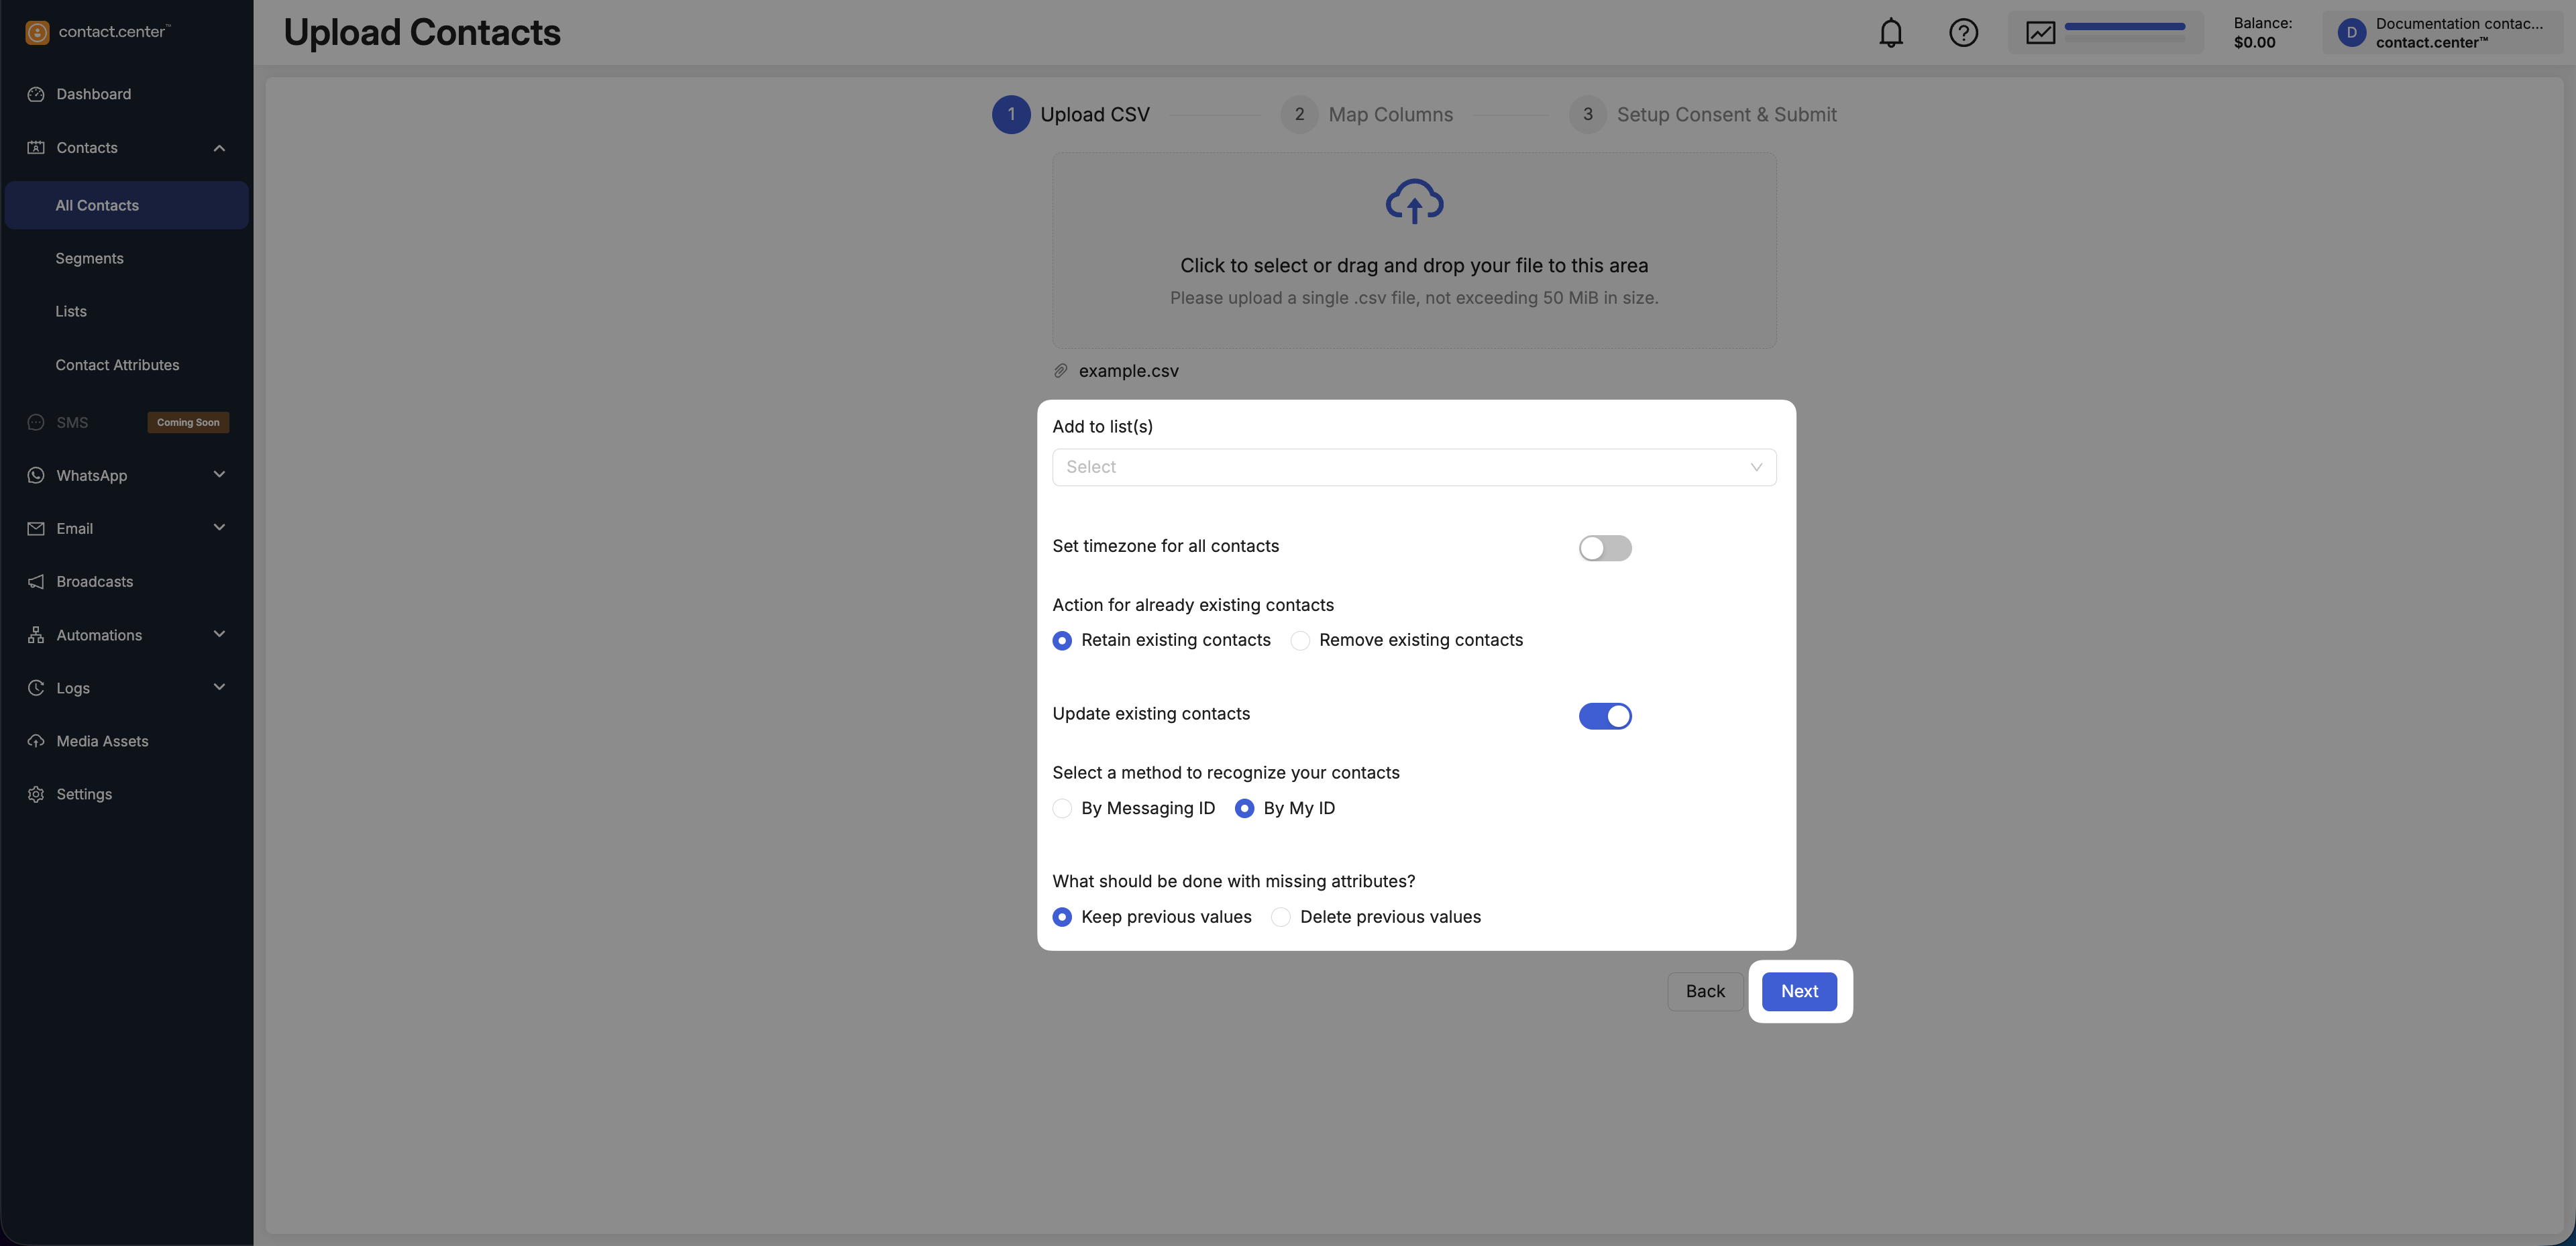2576x1246 pixels.
Task: Select Remove existing contacts option
Action: click(x=1300, y=640)
